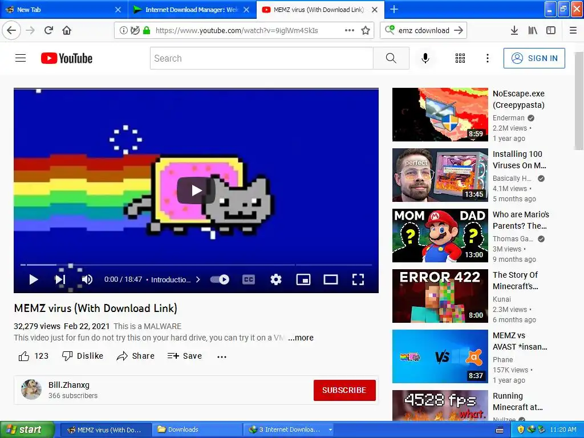Open NoEscape.exe (Creepypasta) thumbnail
Screen dimensions: 584x438
440,115
